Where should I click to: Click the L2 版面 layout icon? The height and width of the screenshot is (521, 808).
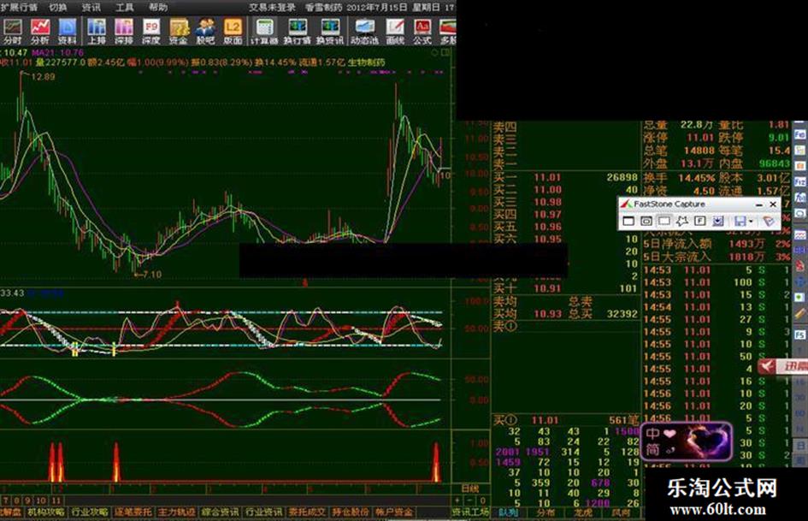[x=233, y=31]
